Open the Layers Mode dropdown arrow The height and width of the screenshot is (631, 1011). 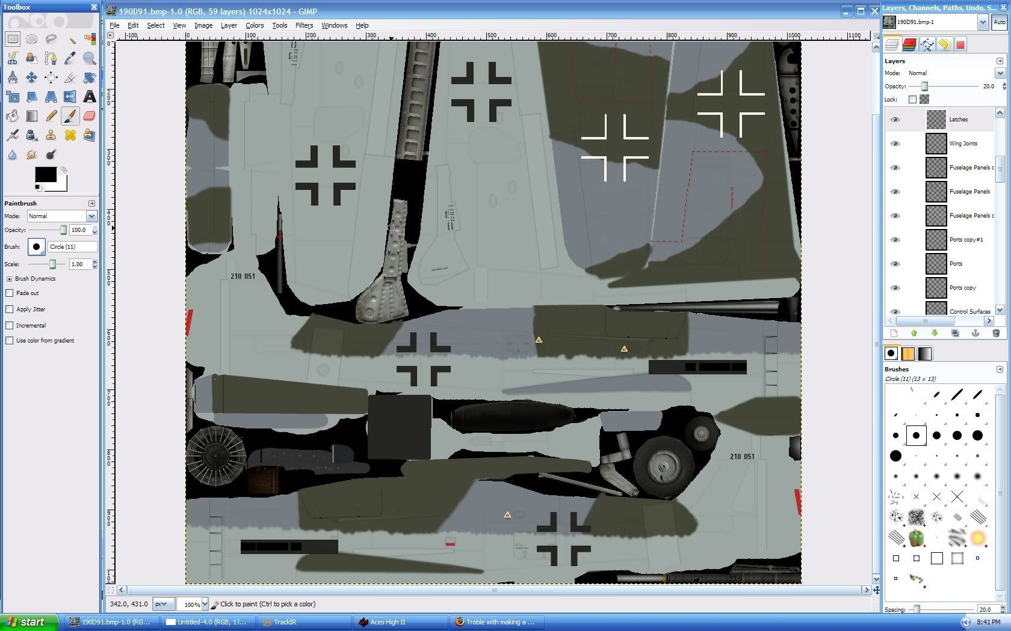coord(1000,73)
